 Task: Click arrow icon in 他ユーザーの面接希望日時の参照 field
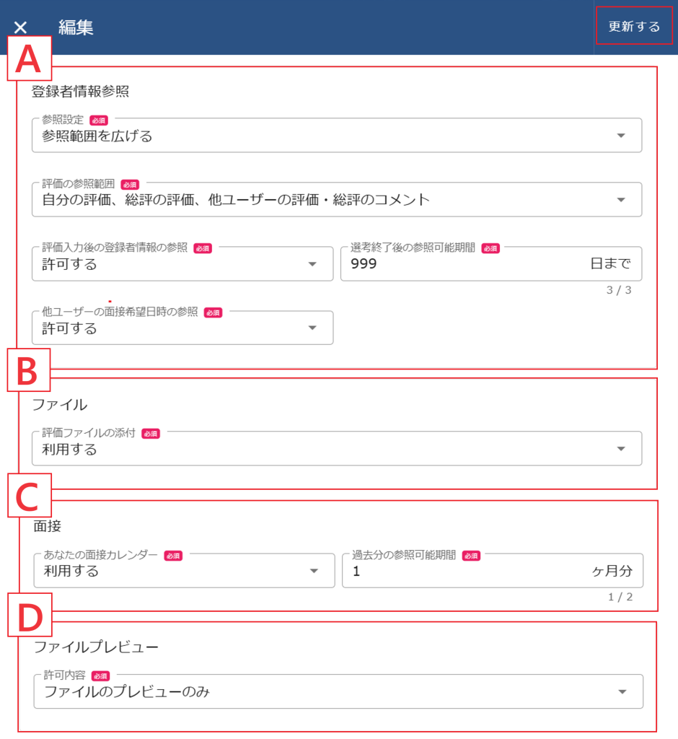pos(312,328)
